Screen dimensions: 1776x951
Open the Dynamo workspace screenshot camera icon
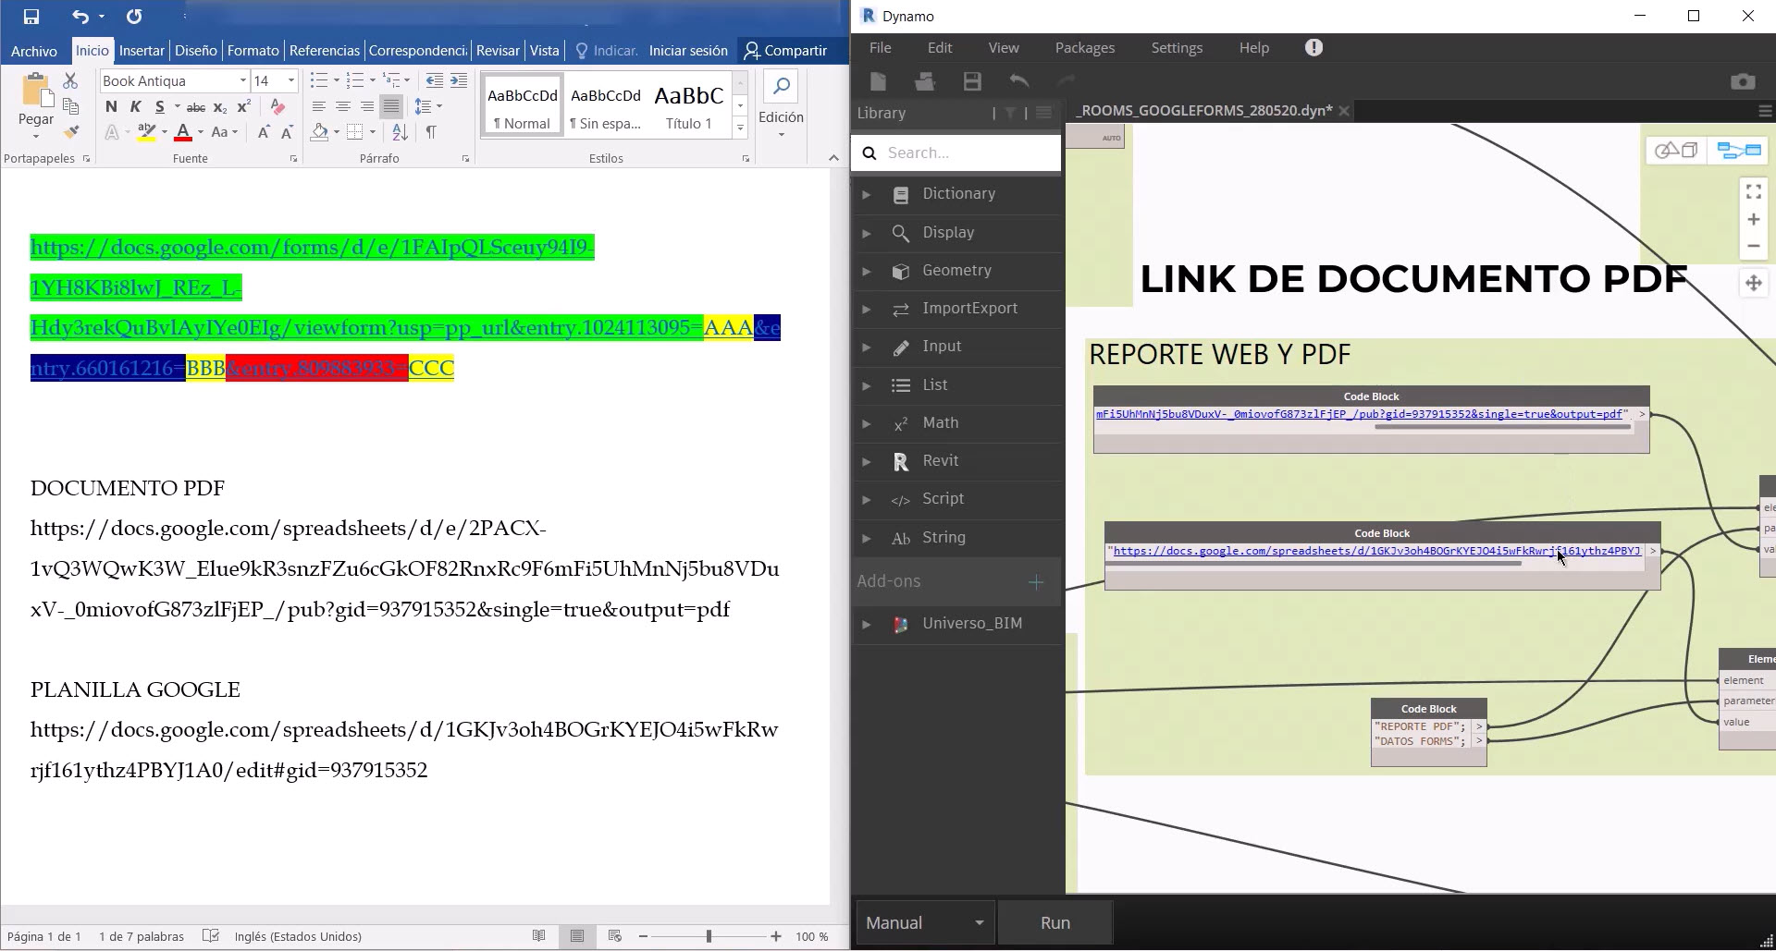click(1743, 81)
